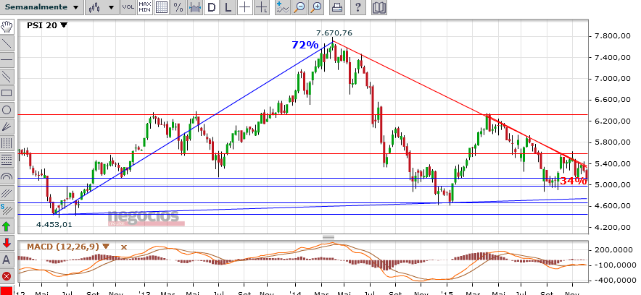Select the hand pan tool

coord(7,27)
